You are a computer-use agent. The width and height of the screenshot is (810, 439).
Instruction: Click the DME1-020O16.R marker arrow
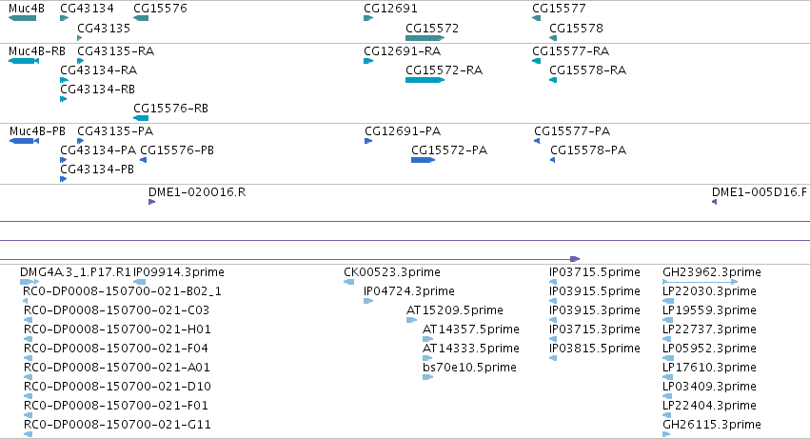tap(152, 202)
